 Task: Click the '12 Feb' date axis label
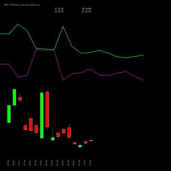tap(90, 163)
